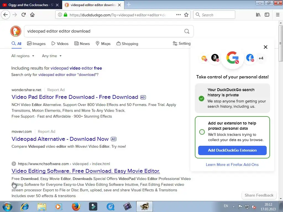
Task: Click Share Feedback button
Action: pos(259,195)
